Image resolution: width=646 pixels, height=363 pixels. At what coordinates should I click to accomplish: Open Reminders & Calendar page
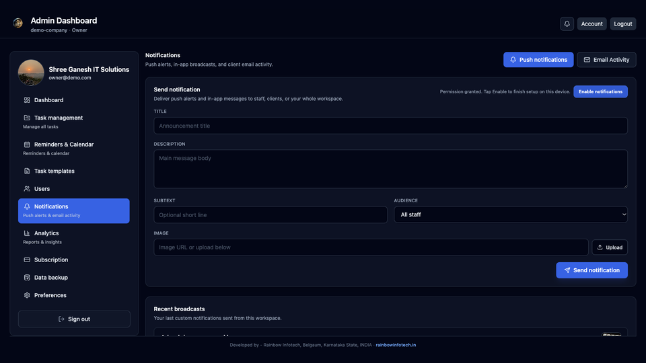(x=74, y=149)
